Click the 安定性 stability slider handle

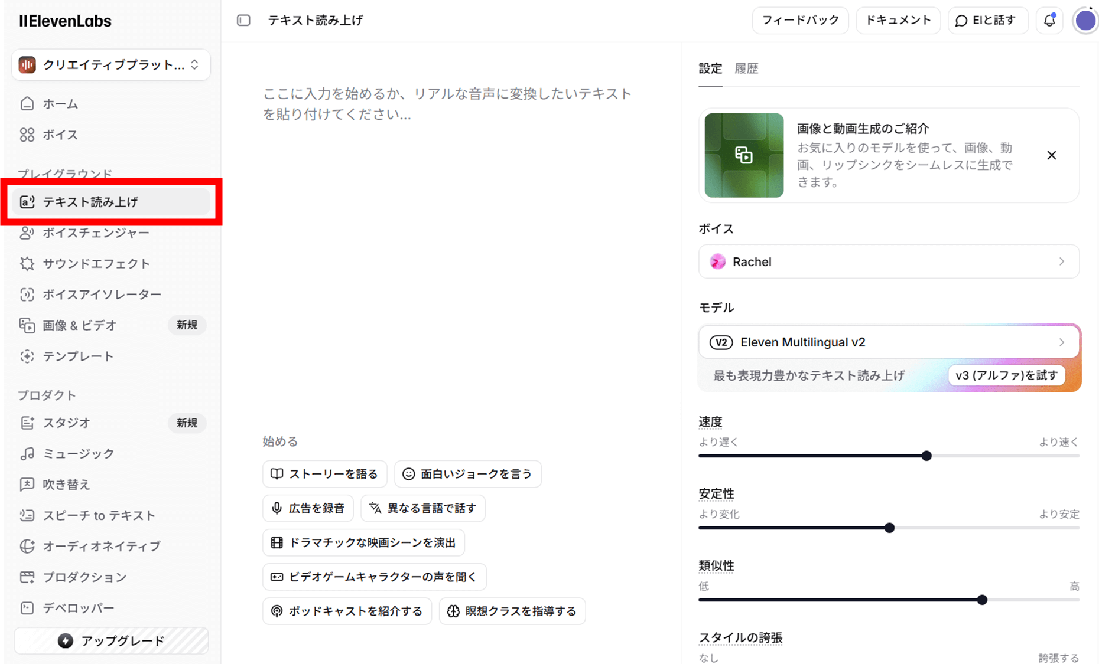[889, 528]
